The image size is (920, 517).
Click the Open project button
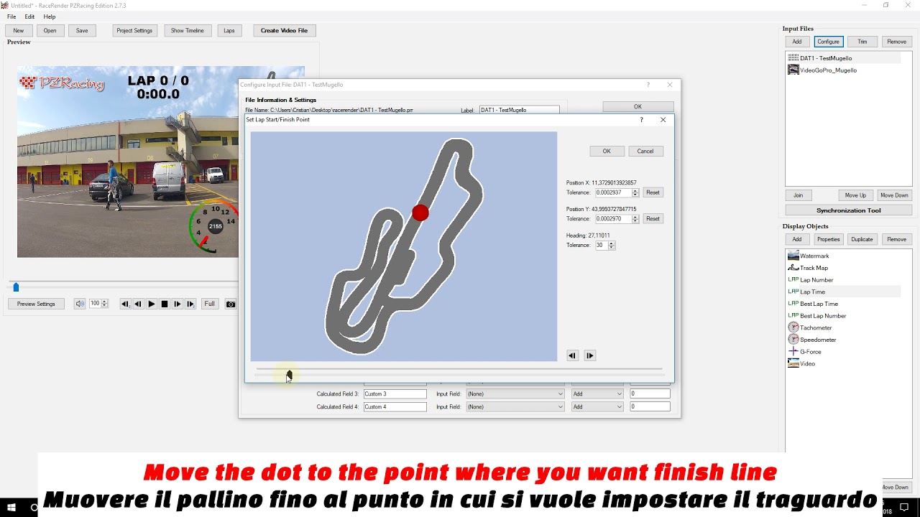pyautogui.click(x=50, y=31)
